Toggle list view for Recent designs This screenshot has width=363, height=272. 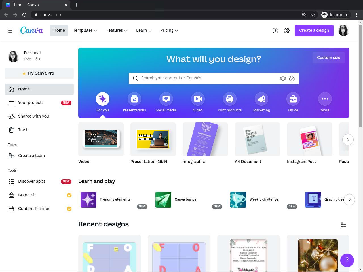point(344,225)
